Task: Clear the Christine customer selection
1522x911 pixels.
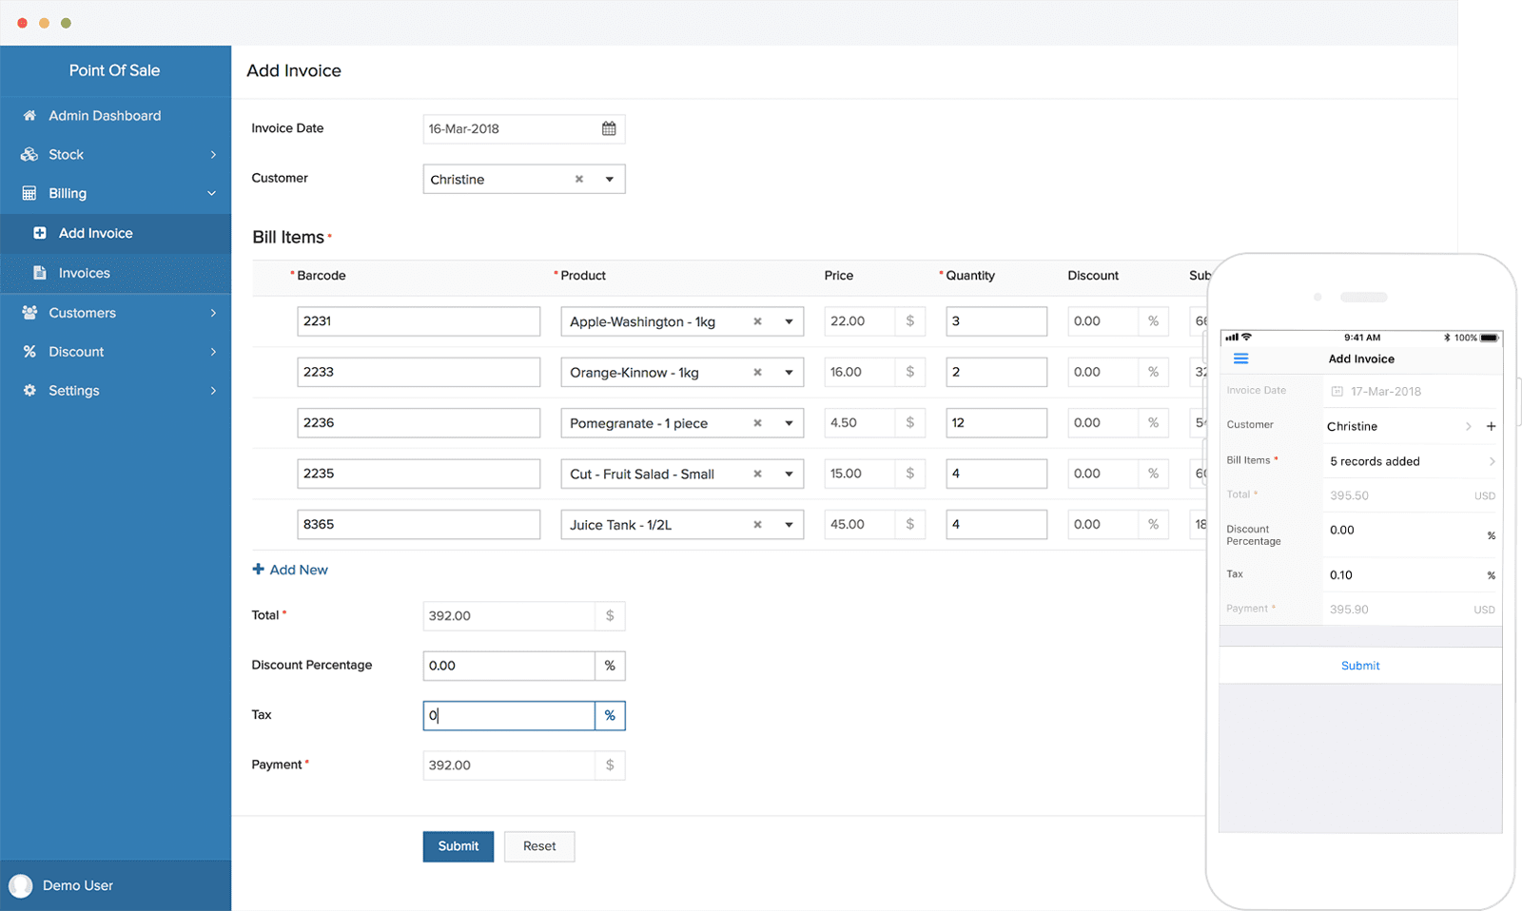Action: (x=578, y=179)
